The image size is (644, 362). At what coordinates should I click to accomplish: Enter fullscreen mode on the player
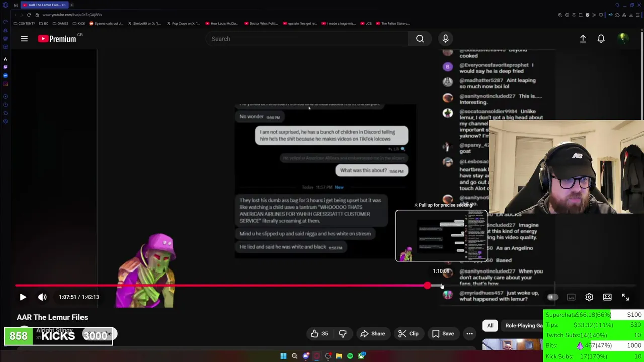[625, 297]
